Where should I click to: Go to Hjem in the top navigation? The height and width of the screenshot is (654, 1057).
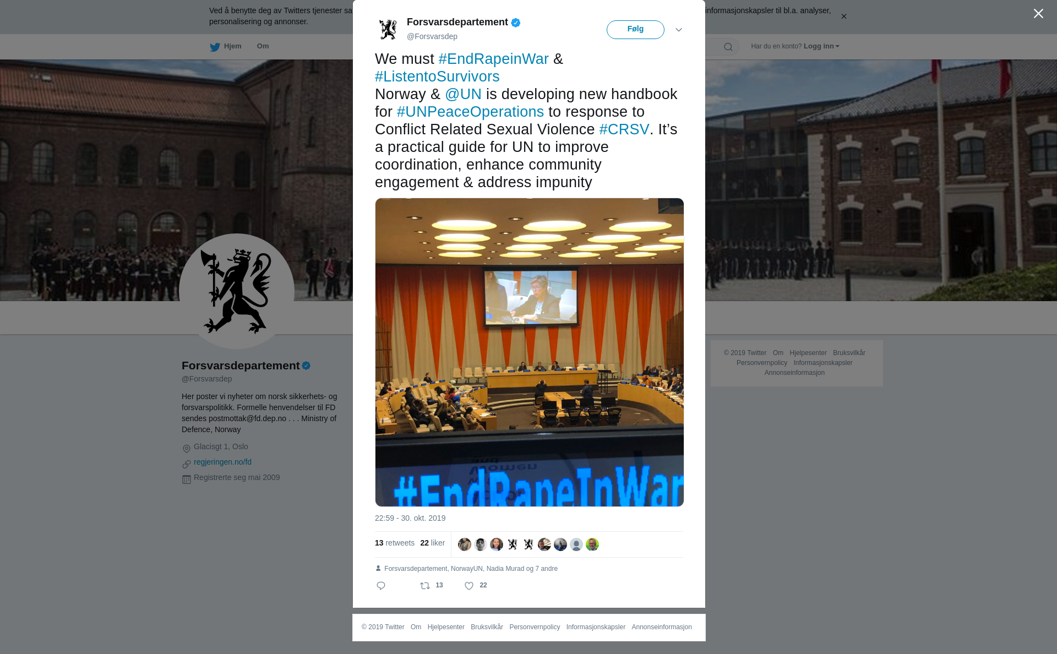pyautogui.click(x=232, y=46)
